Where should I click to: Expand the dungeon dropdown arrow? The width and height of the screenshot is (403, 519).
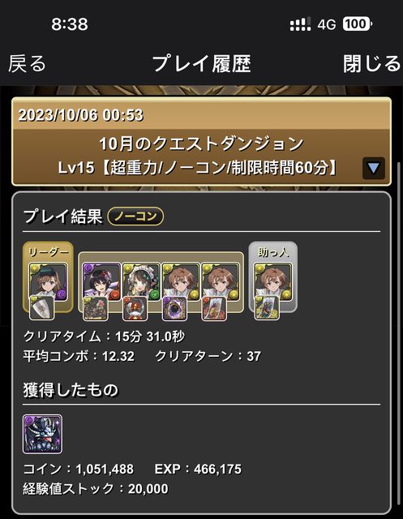[x=374, y=168]
